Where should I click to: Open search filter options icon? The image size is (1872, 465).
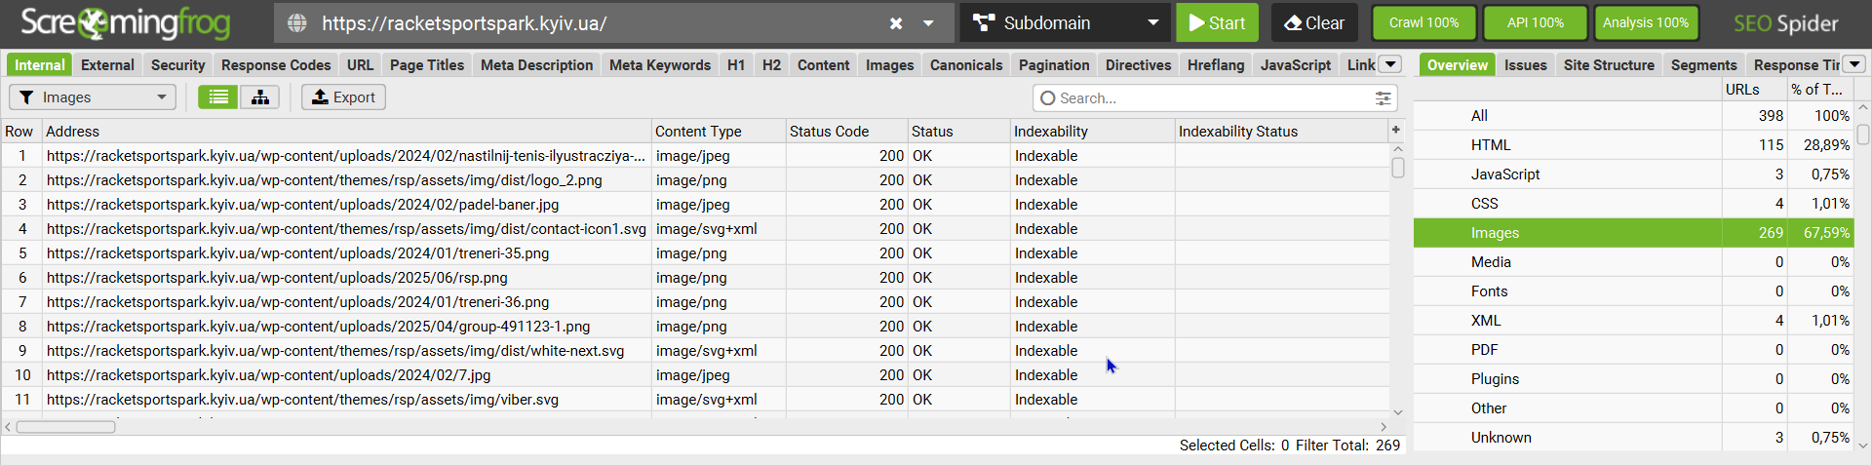(1383, 98)
